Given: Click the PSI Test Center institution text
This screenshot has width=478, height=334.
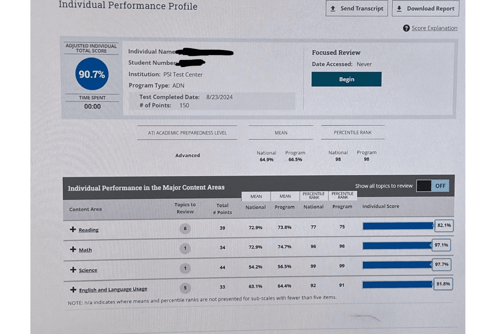Looking at the screenshot, I should [183, 74].
